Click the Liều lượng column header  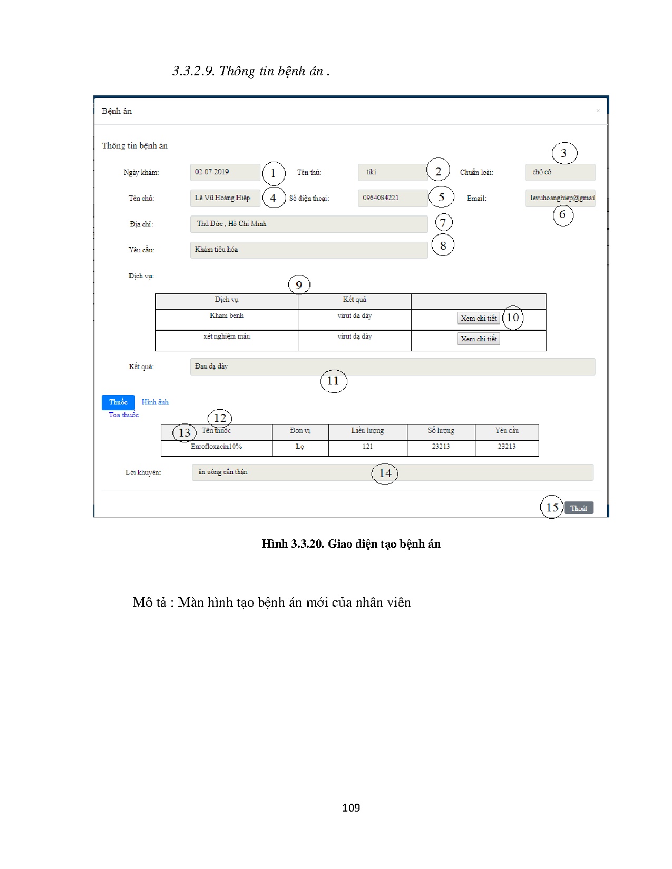pyautogui.click(x=367, y=431)
